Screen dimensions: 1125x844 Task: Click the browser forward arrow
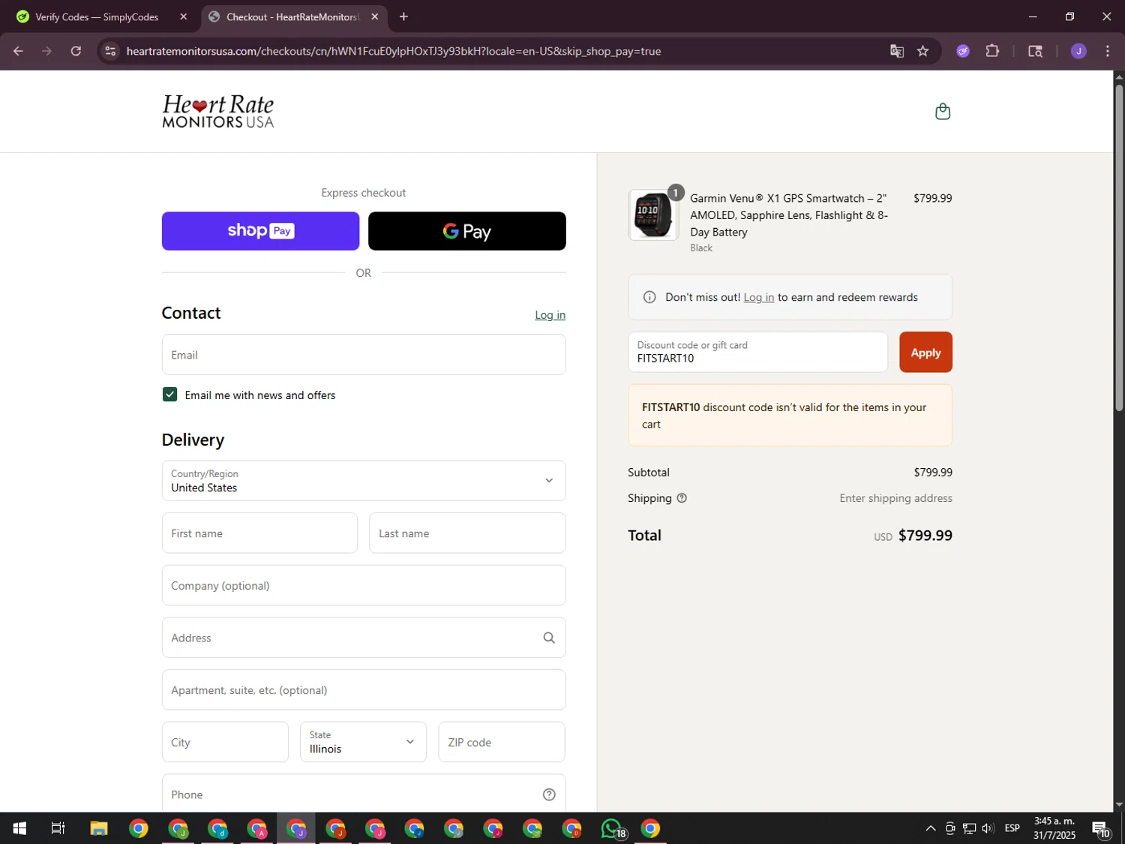coord(46,51)
